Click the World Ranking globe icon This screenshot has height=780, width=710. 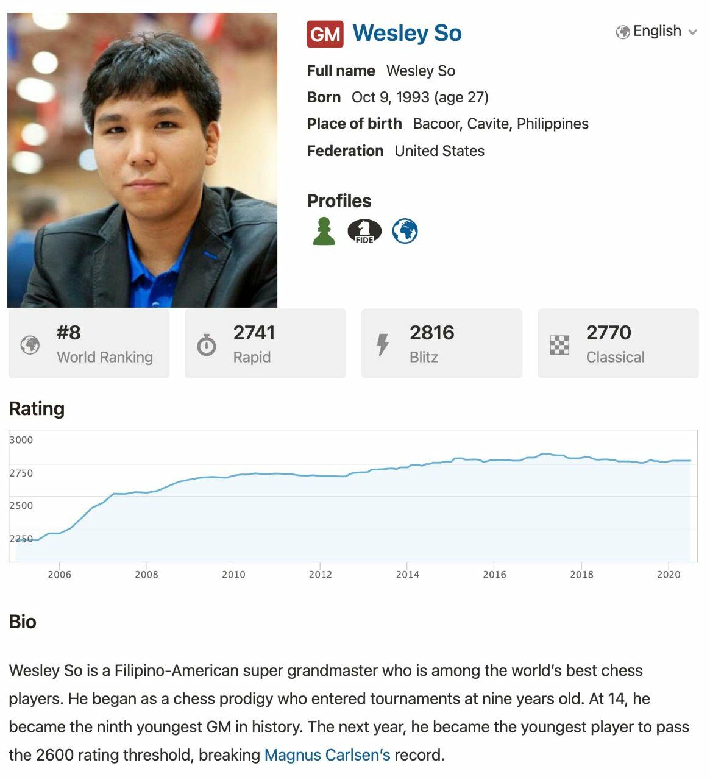pyautogui.click(x=30, y=345)
